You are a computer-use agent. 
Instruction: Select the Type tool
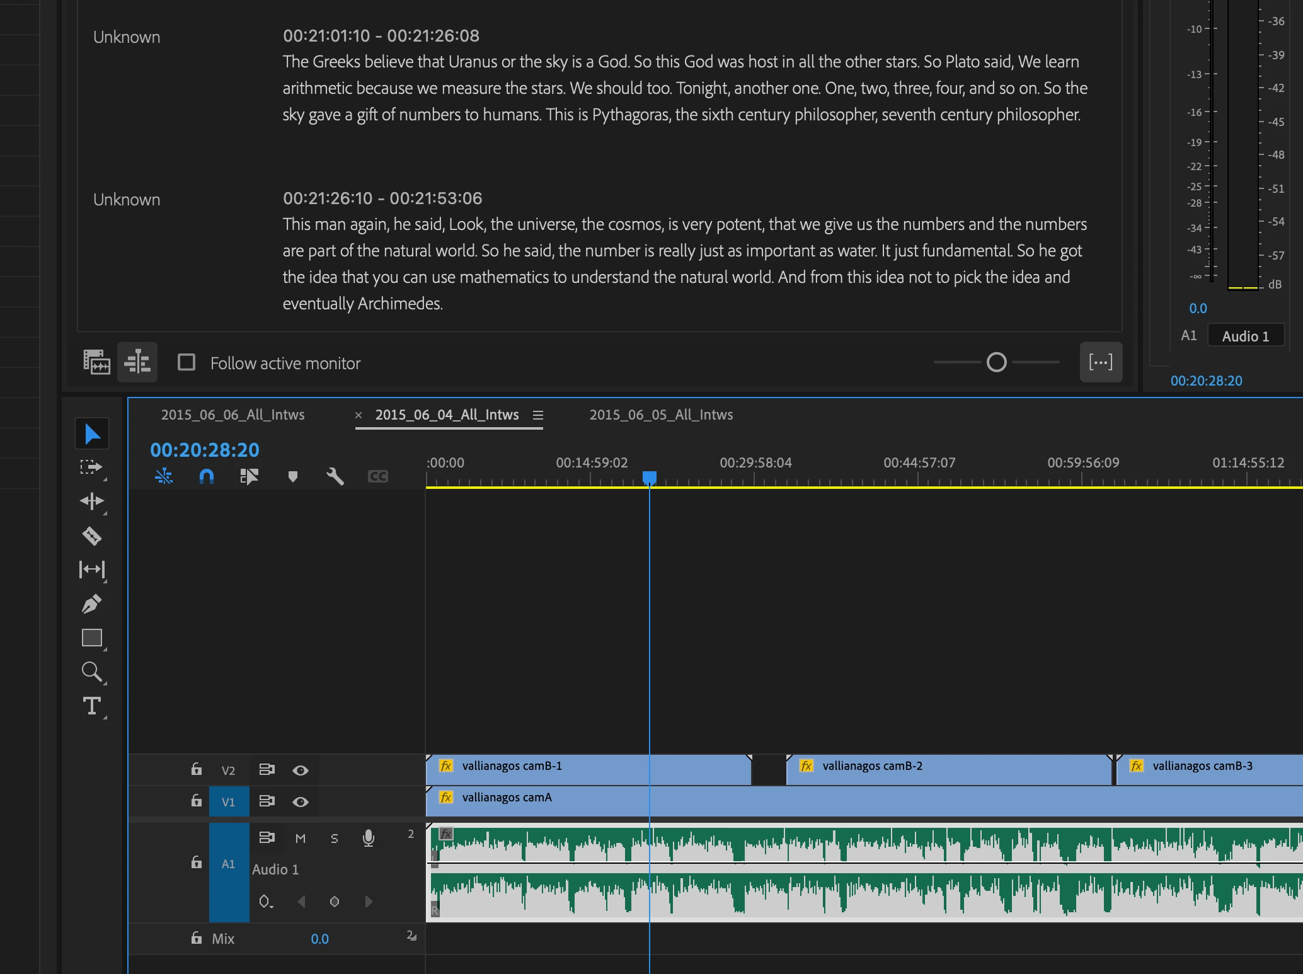92,706
